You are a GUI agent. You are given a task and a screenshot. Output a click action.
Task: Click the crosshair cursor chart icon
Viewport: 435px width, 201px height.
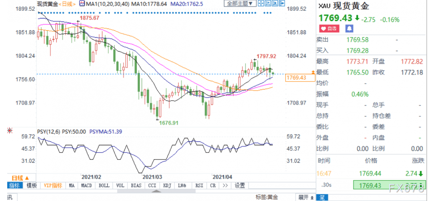(x=261, y=3)
